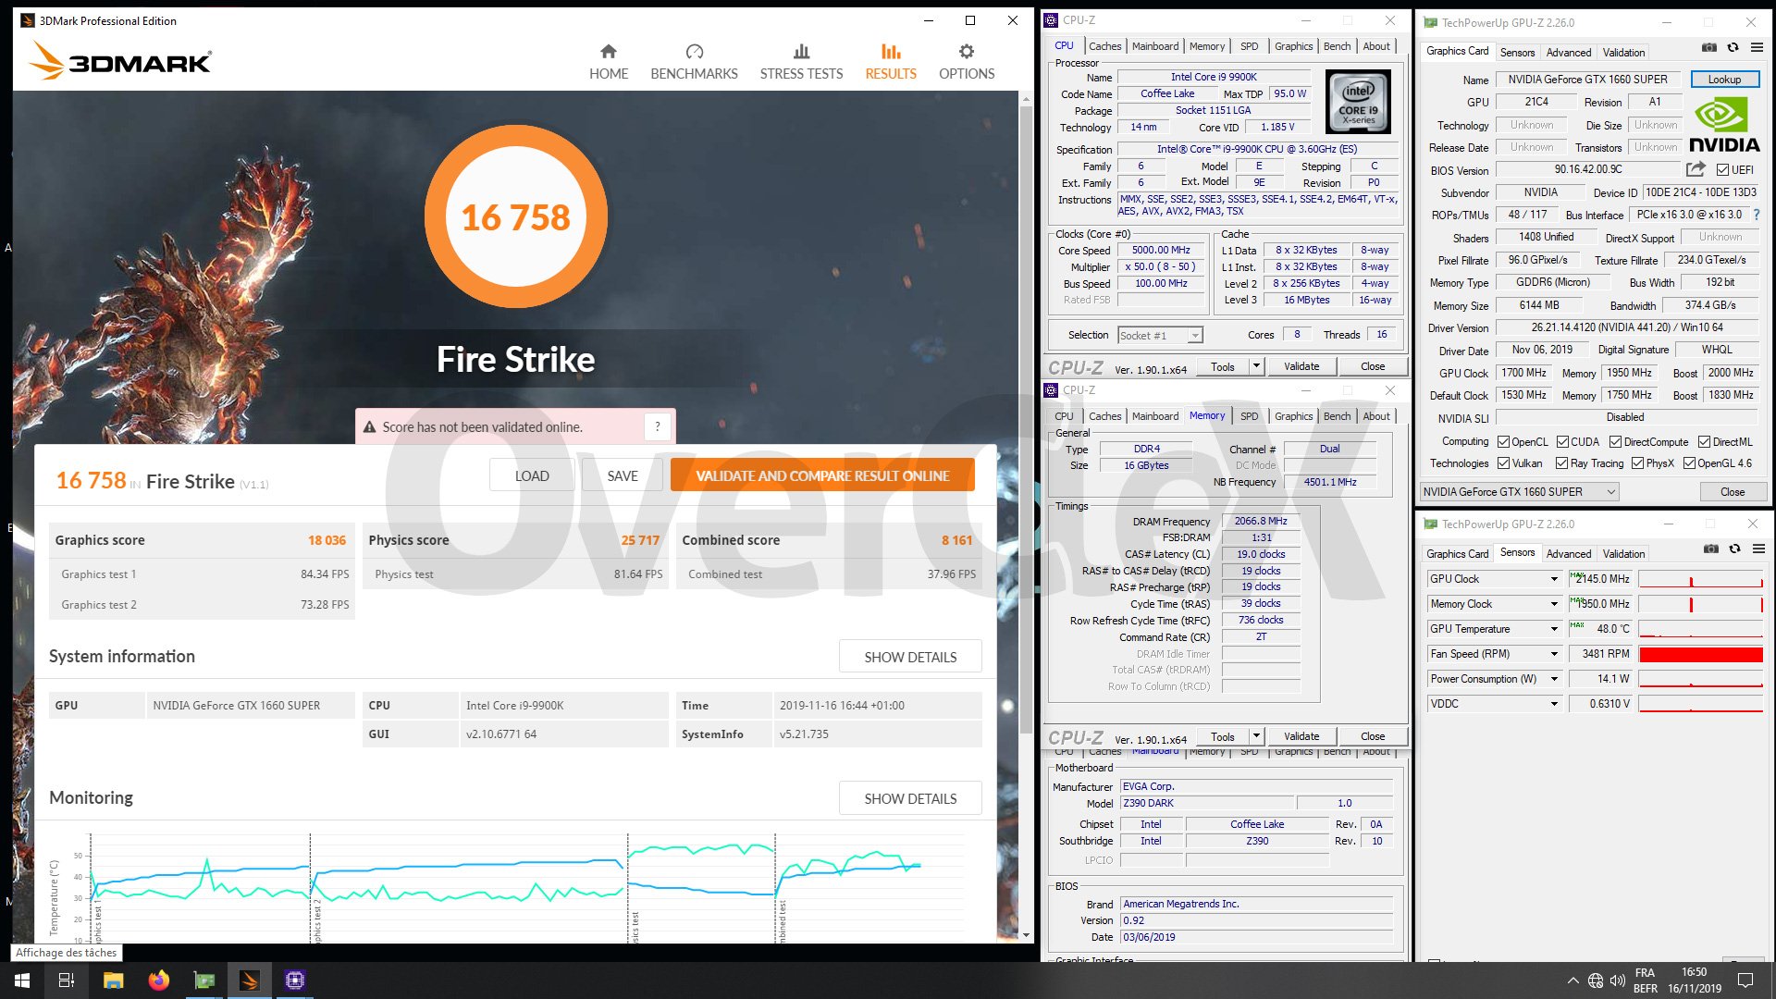Switch to Mainboard tab in top CPU-Z window

click(x=1155, y=46)
